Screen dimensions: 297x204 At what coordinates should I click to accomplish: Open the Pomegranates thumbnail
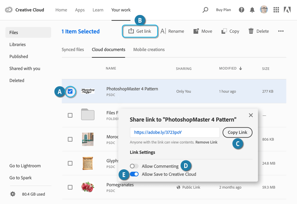pos(88,187)
